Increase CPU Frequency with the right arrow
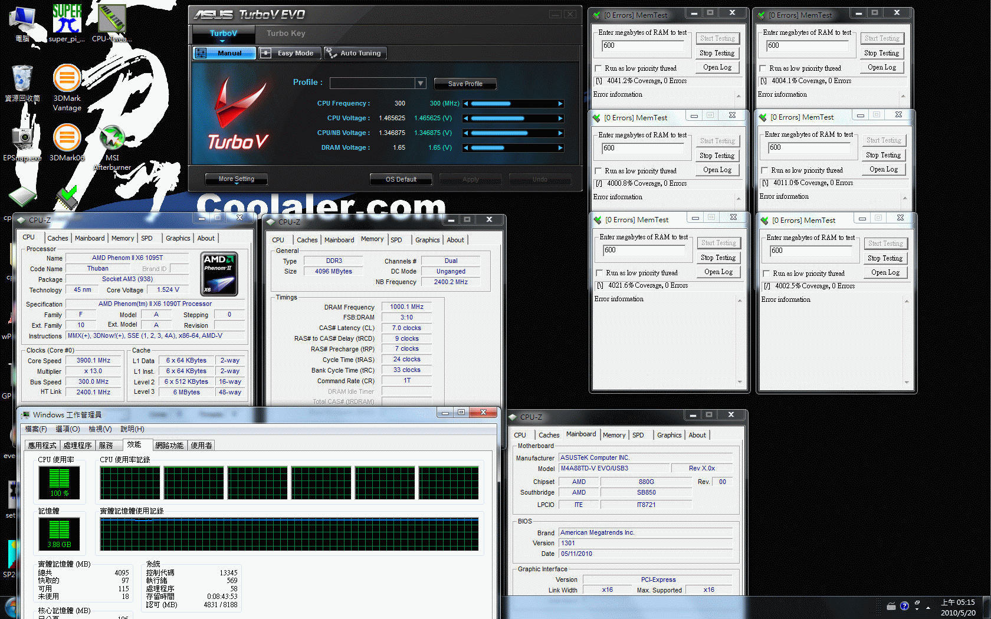 coord(560,104)
